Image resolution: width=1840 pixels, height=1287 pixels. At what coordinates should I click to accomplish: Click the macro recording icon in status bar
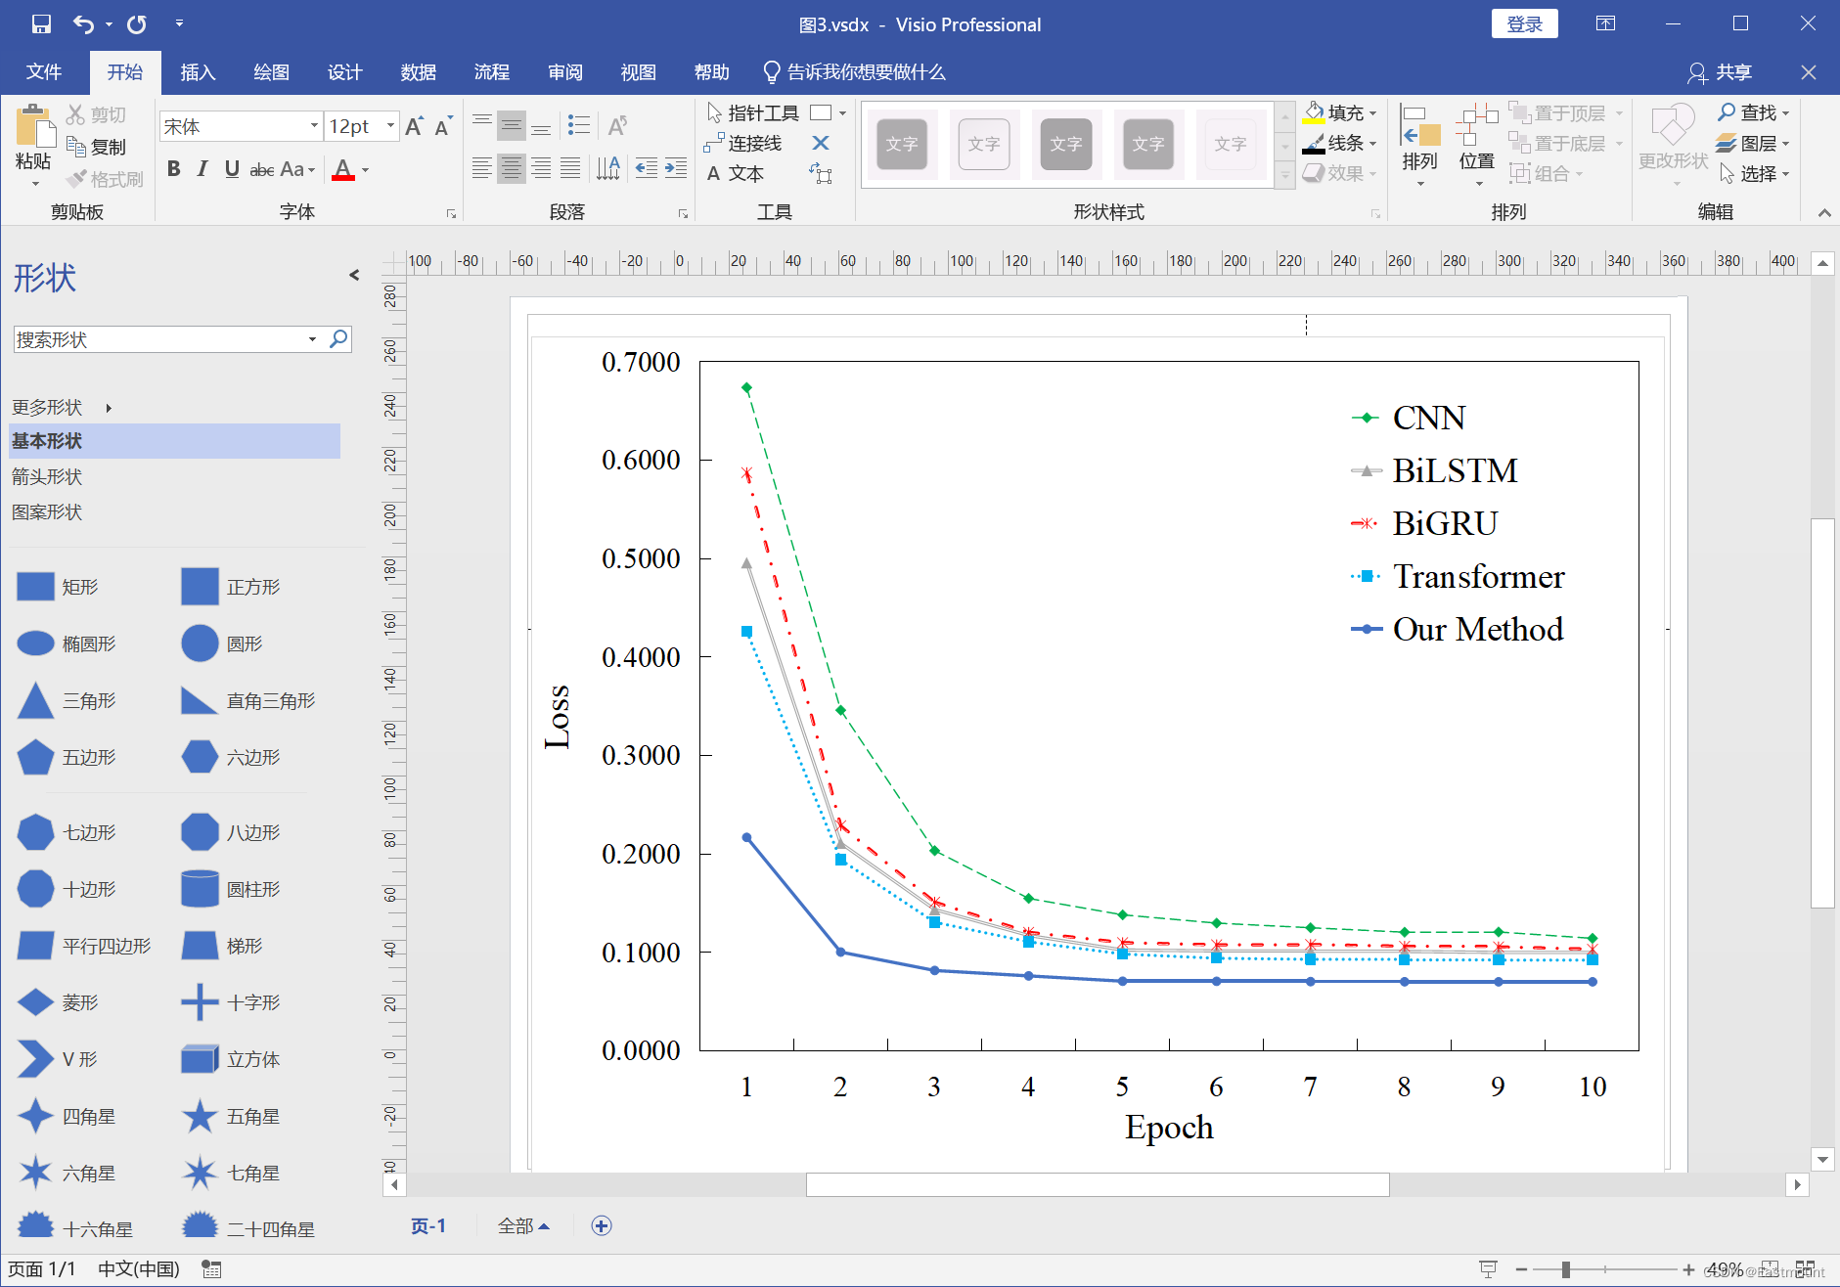[x=211, y=1269]
